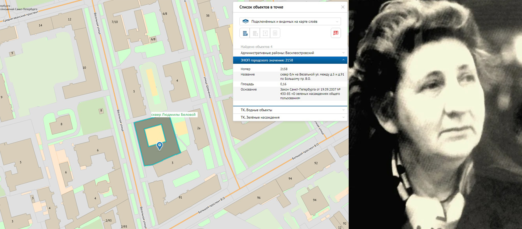This screenshot has width=522, height=229.
Task: Click the document page icon in panel toolbar
Action: click(x=275, y=33)
